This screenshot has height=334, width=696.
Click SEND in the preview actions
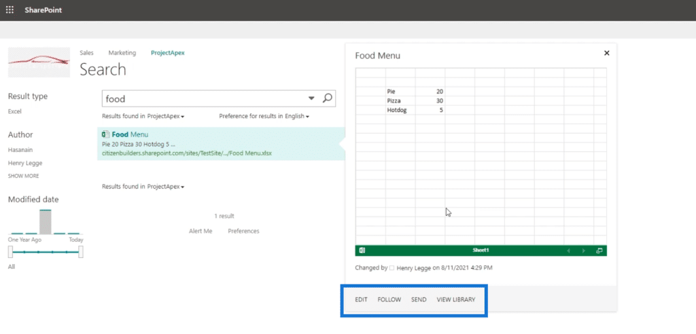point(419,300)
